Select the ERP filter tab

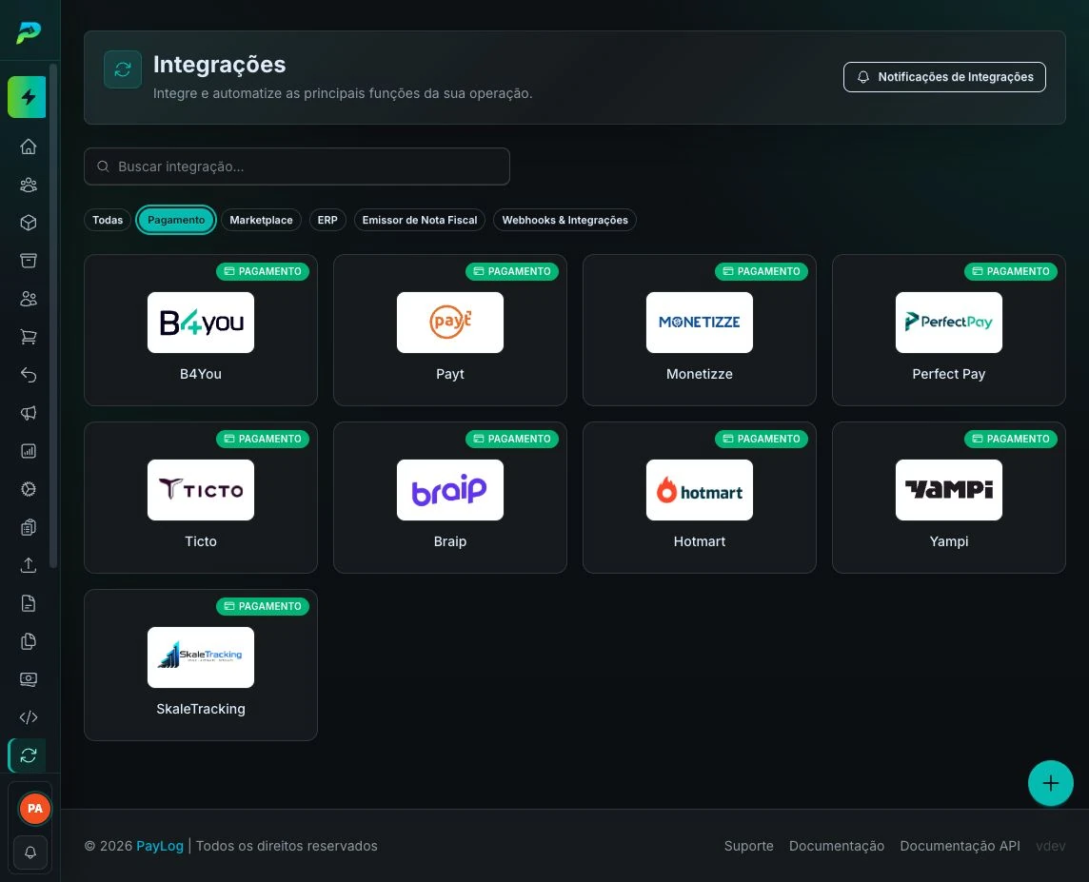pos(327,220)
